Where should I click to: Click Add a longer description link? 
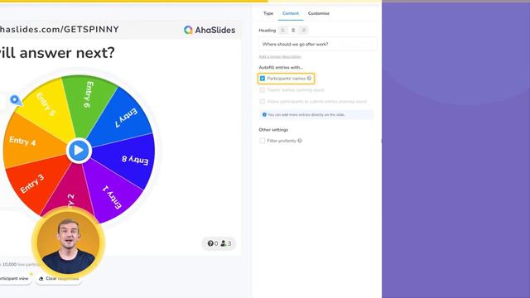coord(280,57)
